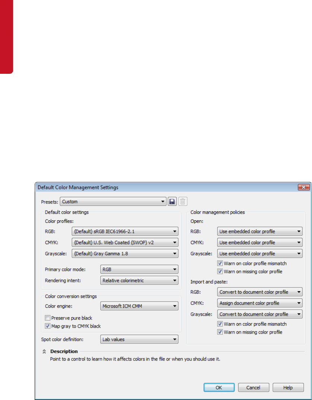
Task: Click the Cancel button
Action: pyautogui.click(x=253, y=387)
